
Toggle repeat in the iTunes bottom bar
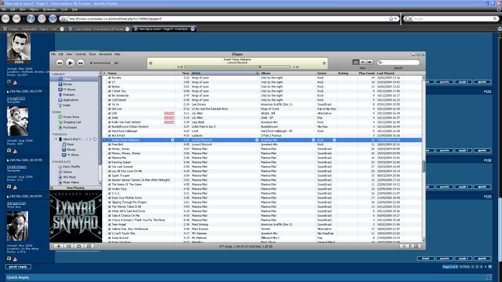coord(79,246)
